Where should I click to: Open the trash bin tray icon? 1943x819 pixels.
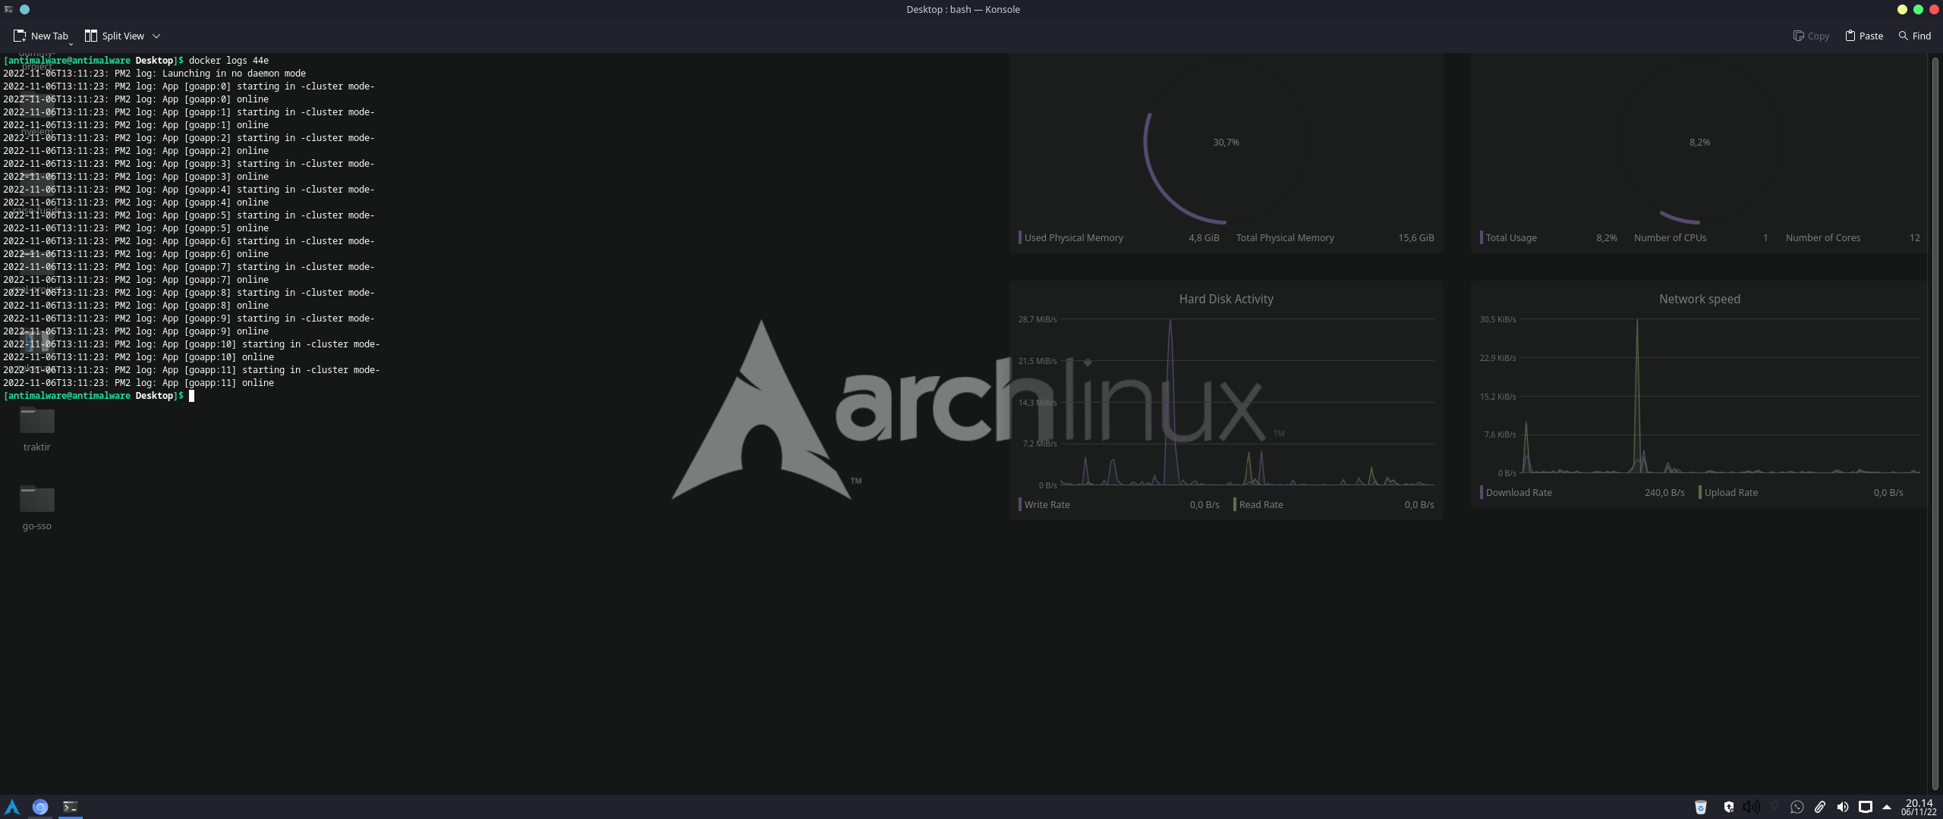tap(1701, 807)
